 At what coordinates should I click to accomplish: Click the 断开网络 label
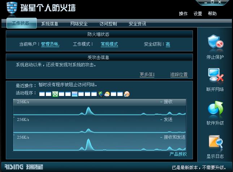click(215, 89)
